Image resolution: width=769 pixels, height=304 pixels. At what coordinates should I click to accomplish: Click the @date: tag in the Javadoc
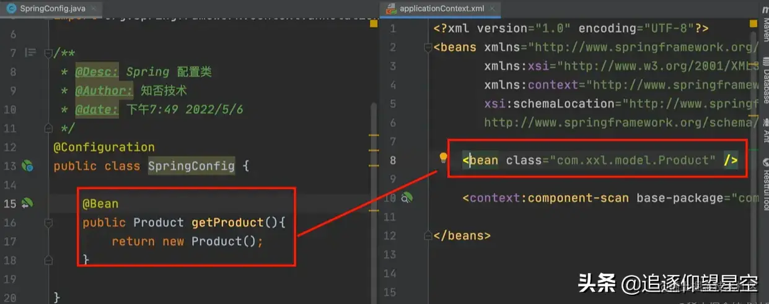(x=97, y=110)
